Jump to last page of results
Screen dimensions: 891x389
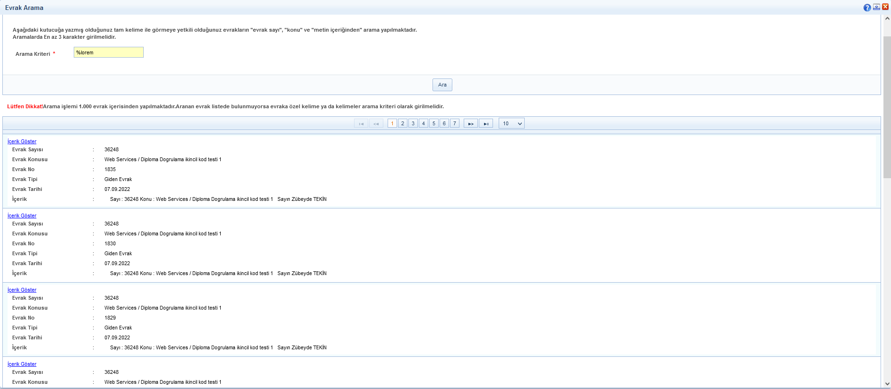click(x=485, y=123)
